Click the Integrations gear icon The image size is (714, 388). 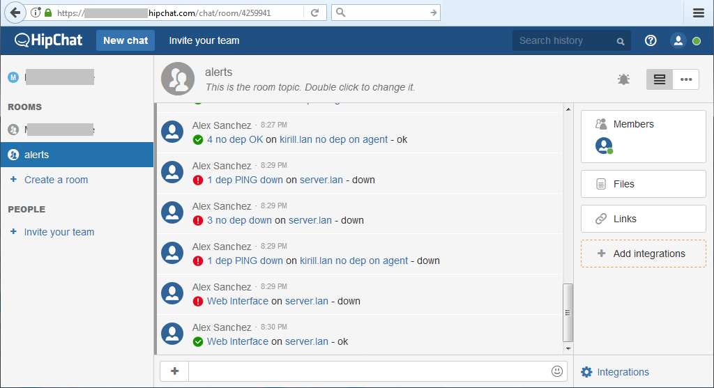(x=586, y=372)
